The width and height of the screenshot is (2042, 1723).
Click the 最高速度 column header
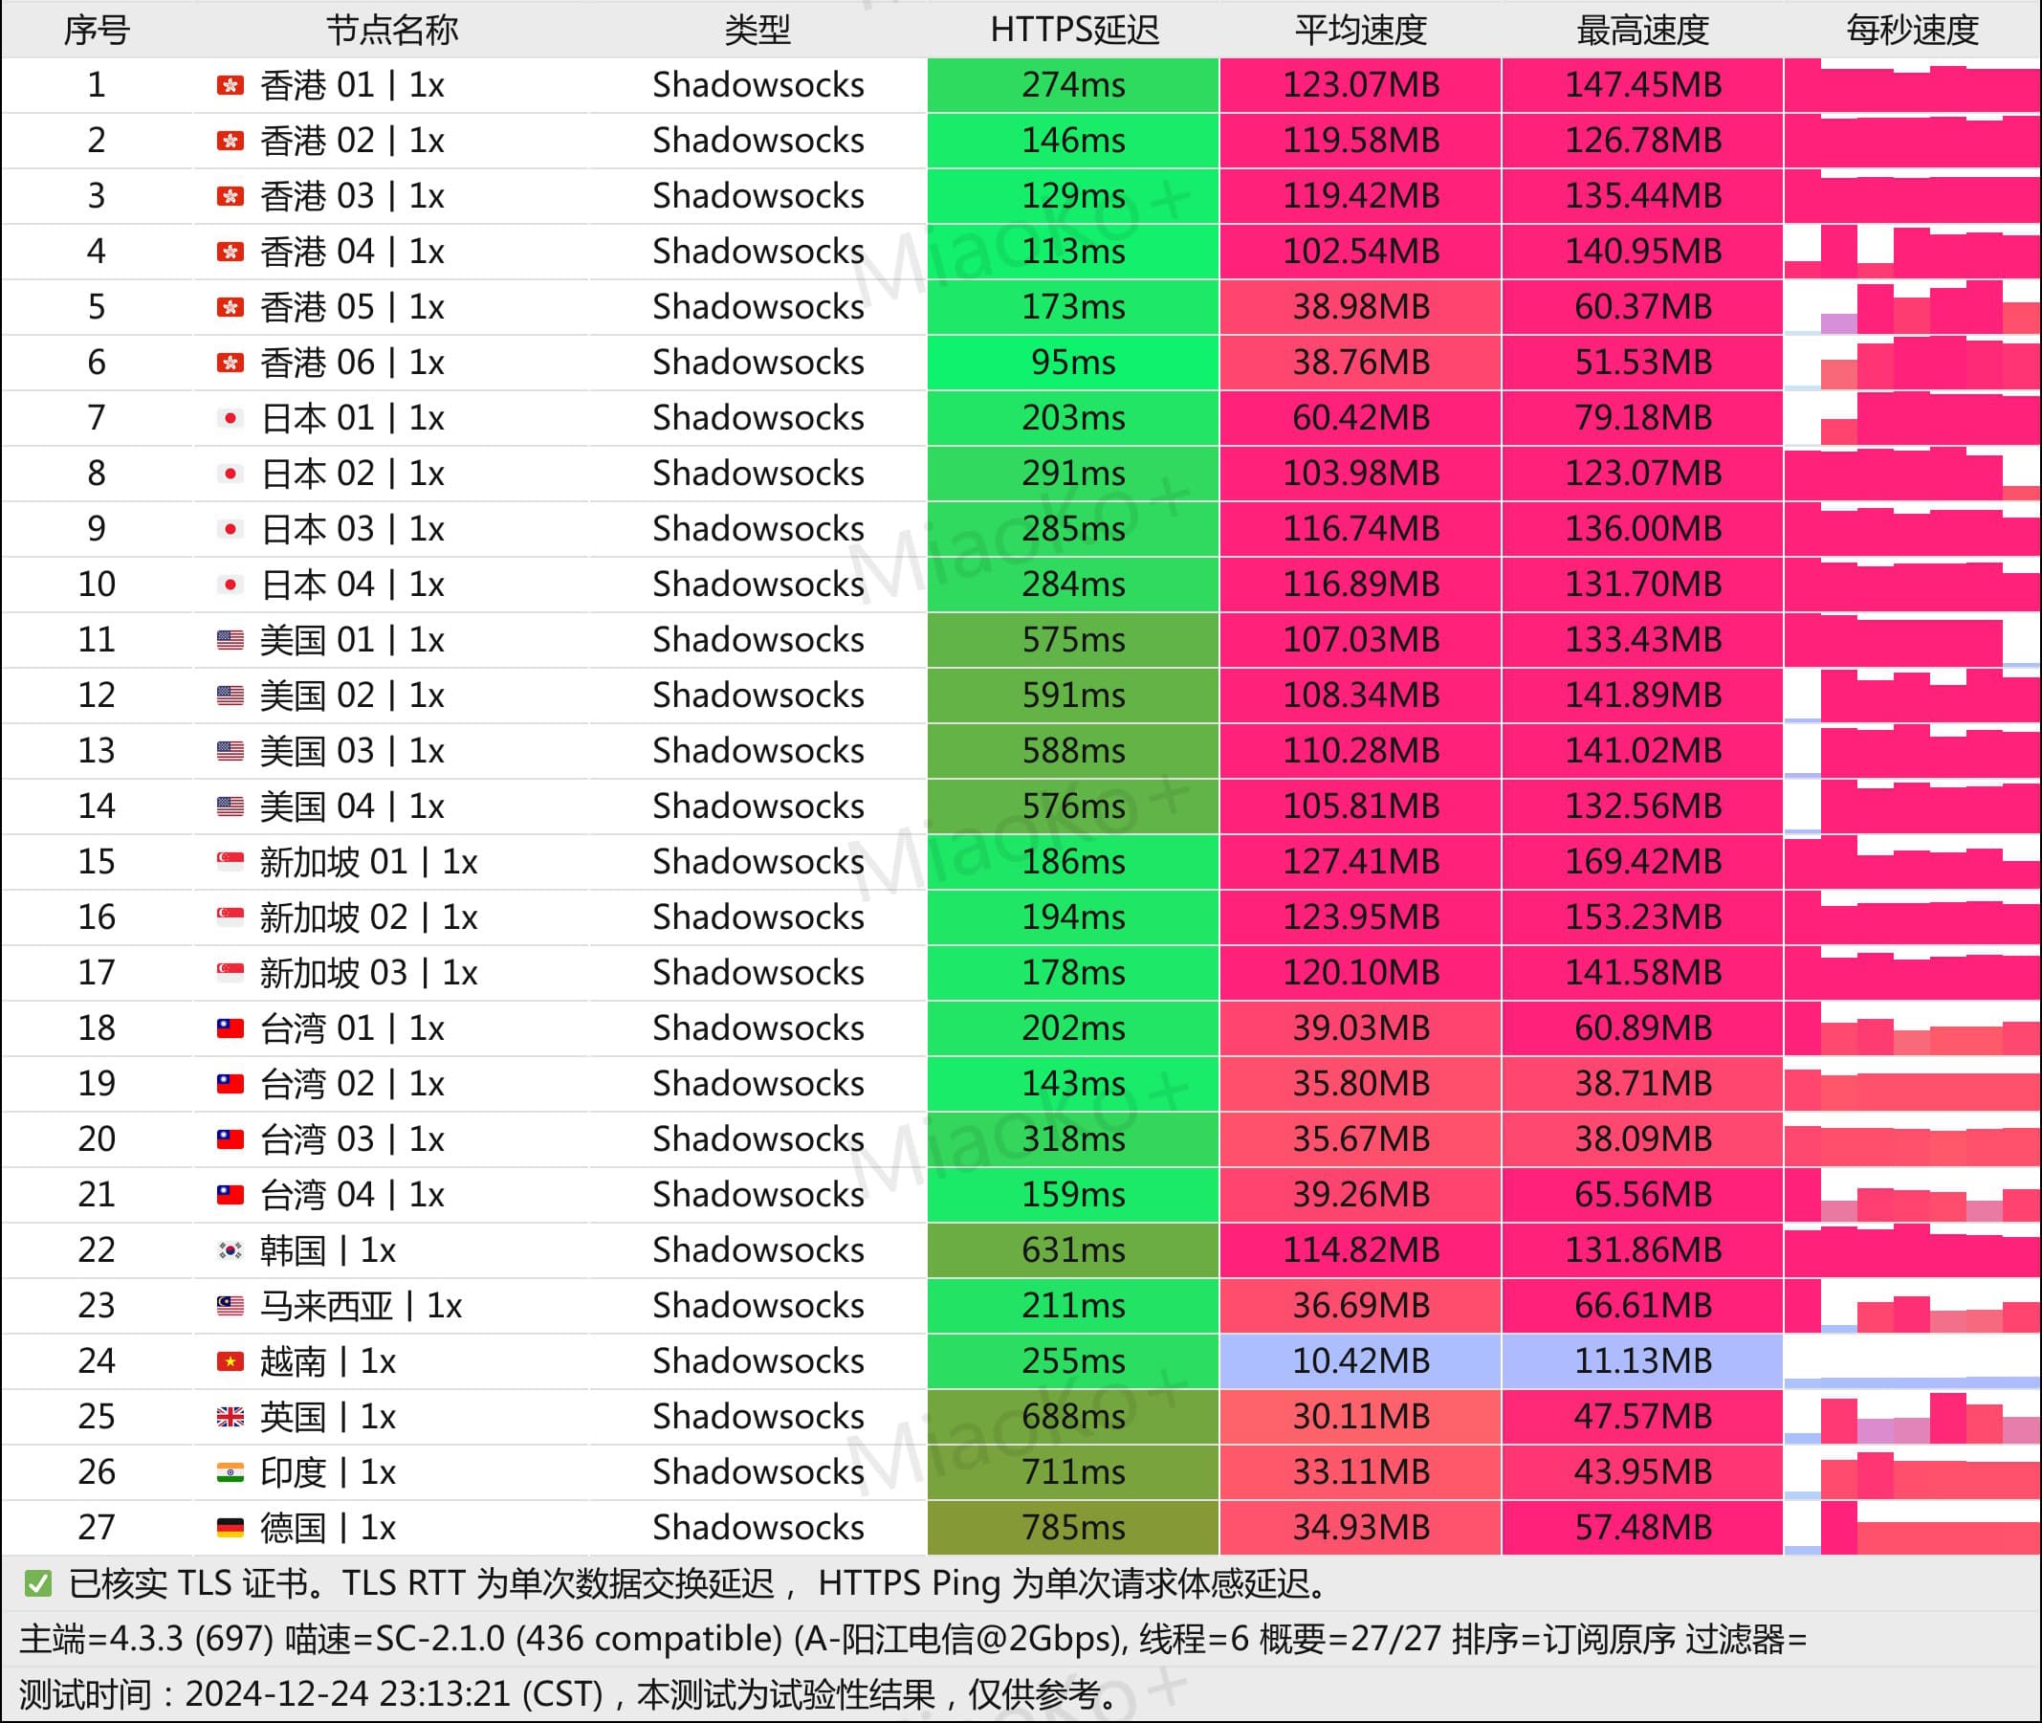pos(1642,31)
